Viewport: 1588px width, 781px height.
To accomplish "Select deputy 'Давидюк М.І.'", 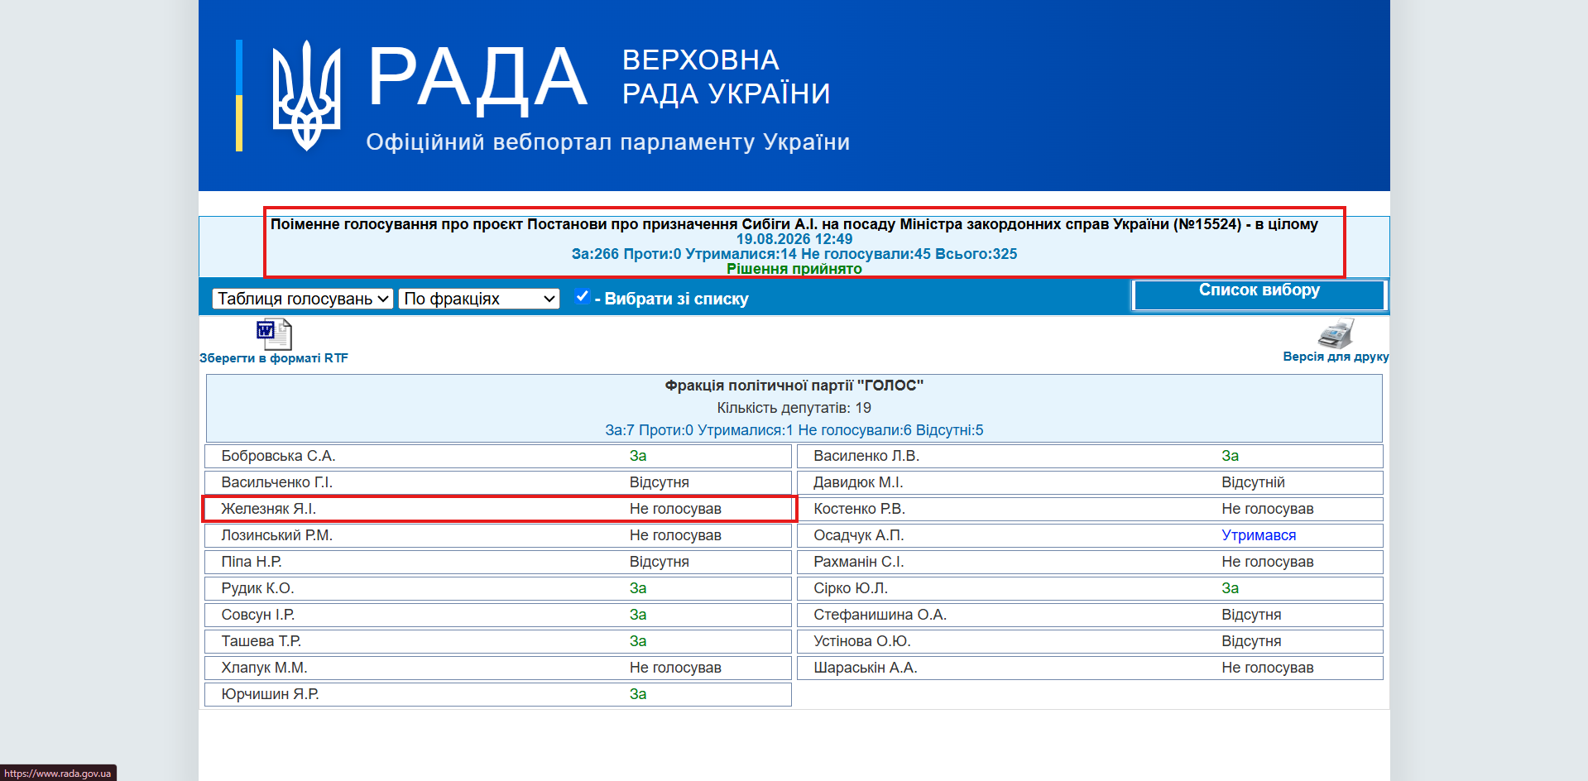I will coord(858,482).
